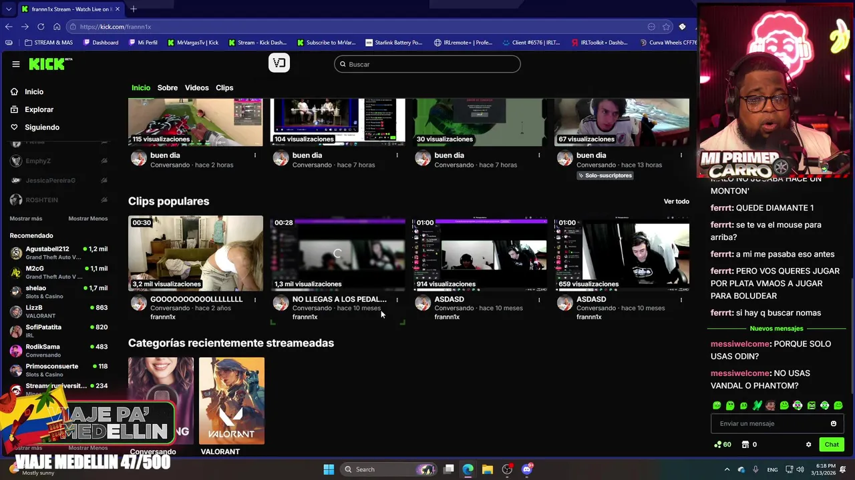Open chat settings gear icon
Viewport: 855px width, 480px height.
tap(808, 445)
